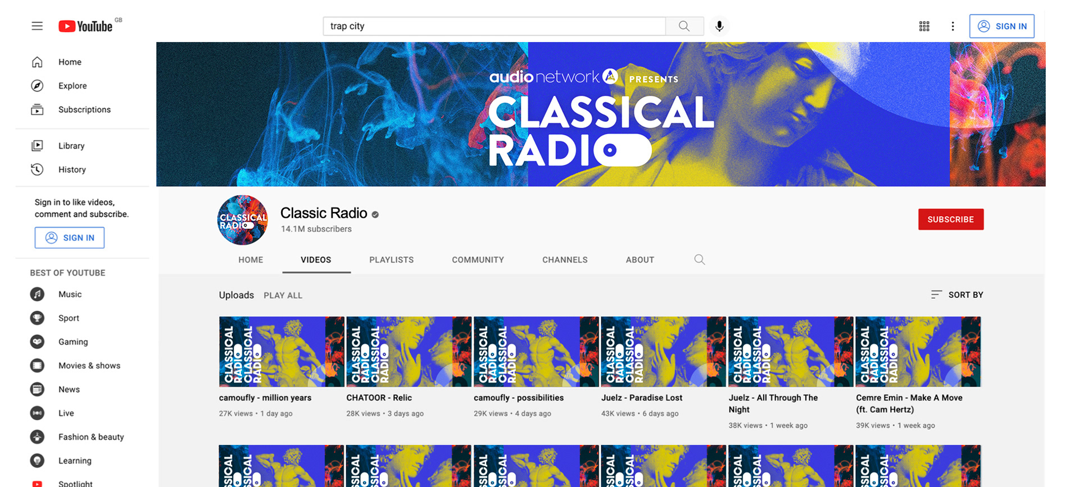Click the 'camoufly - possibilities' title
The image size is (1079, 487).
coord(519,398)
